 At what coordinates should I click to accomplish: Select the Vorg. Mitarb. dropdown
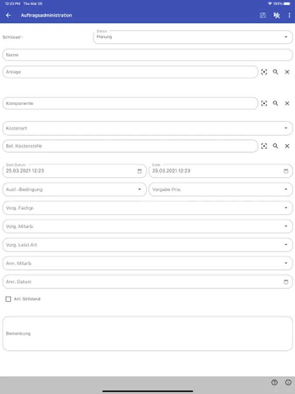pos(147,226)
